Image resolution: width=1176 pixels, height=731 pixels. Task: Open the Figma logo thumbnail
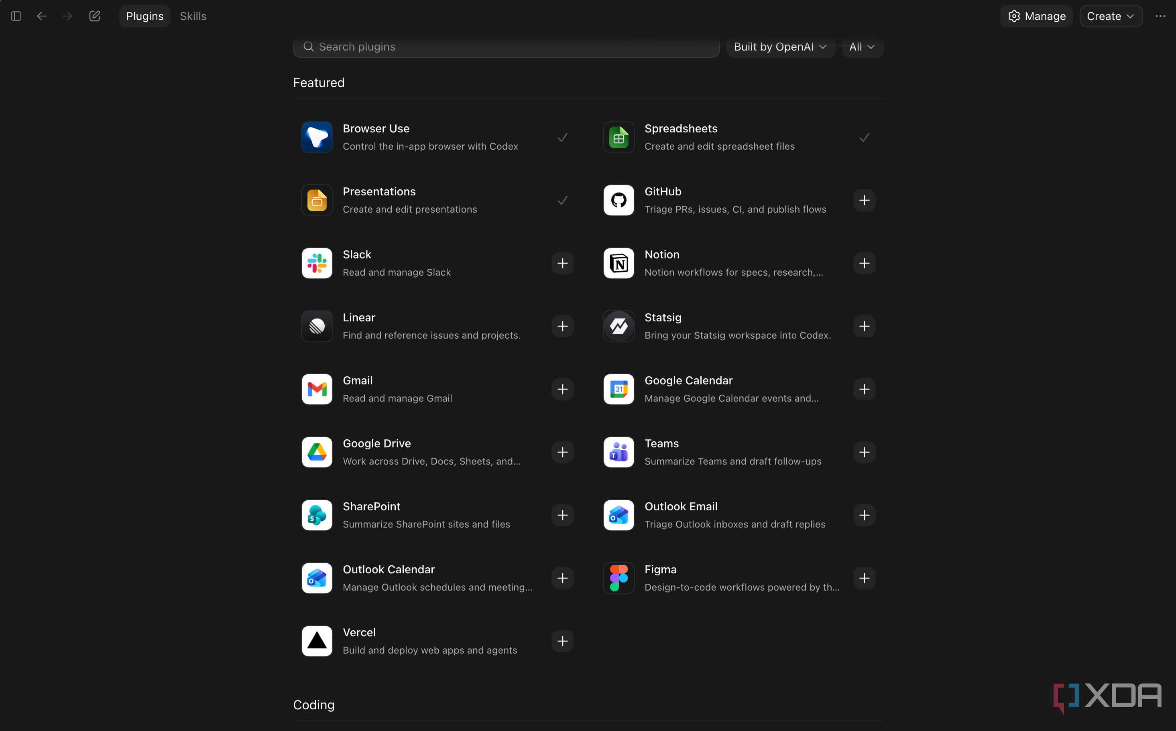click(619, 578)
